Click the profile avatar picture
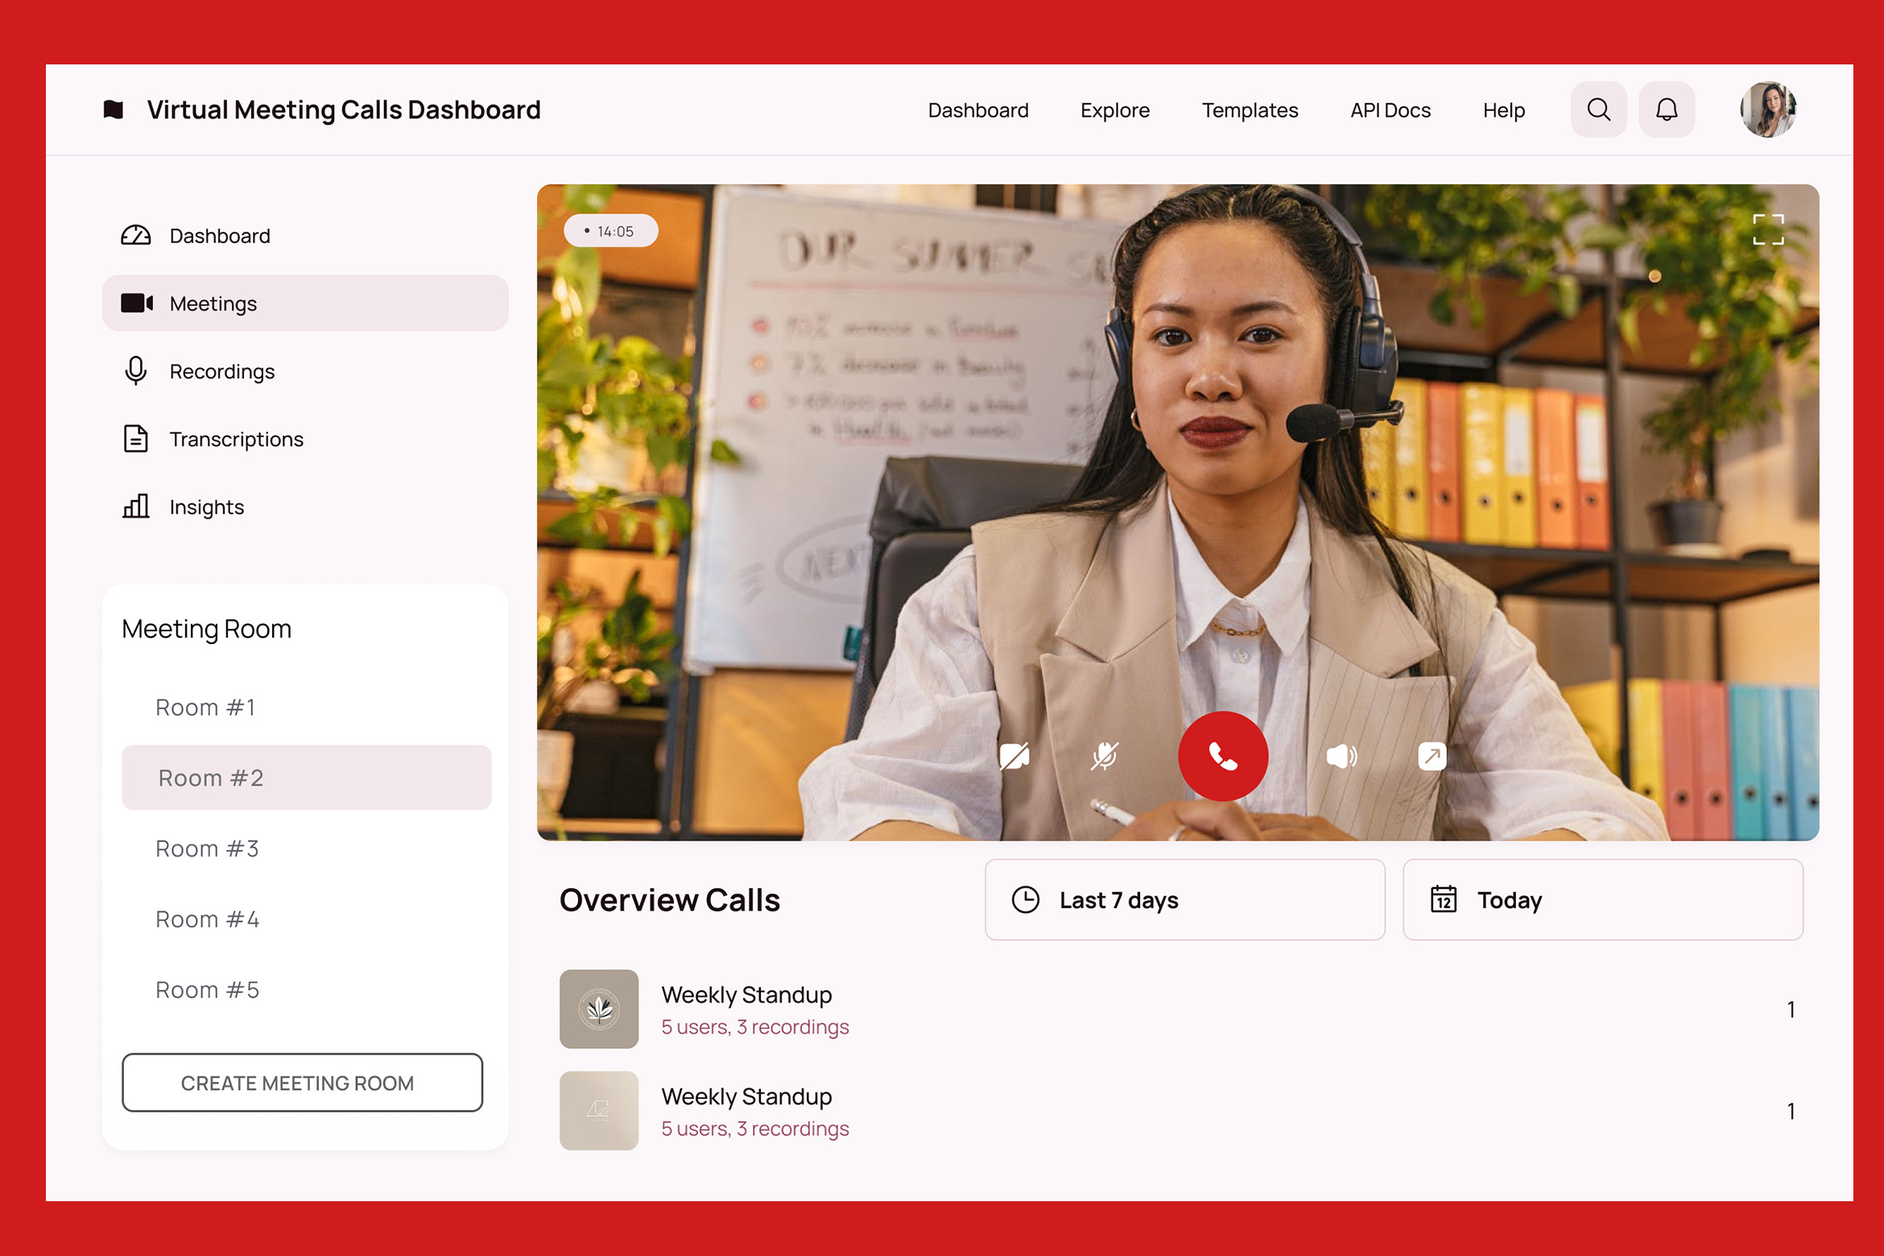Viewport: 1884px width, 1256px height. [1767, 109]
